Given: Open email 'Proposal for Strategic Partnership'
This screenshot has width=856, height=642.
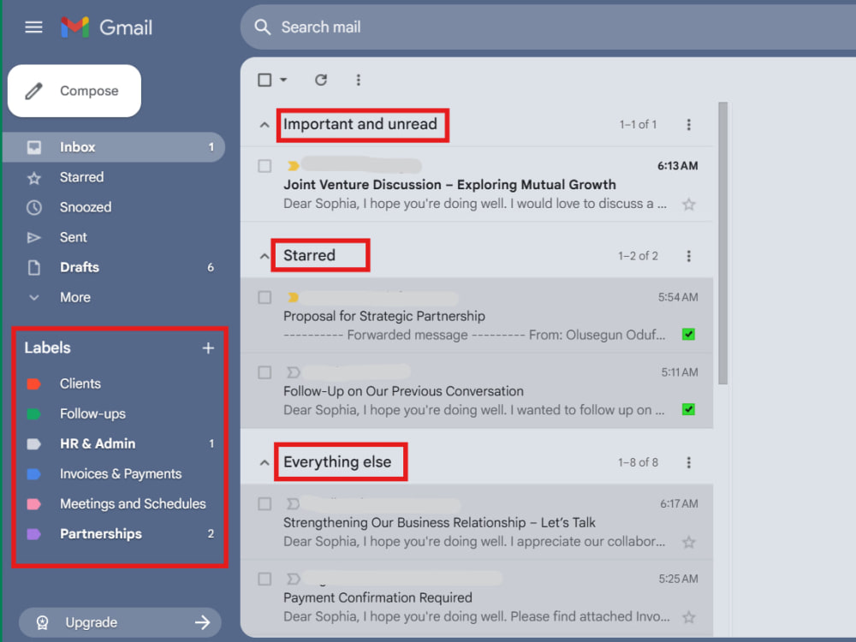Looking at the screenshot, I should [477, 316].
